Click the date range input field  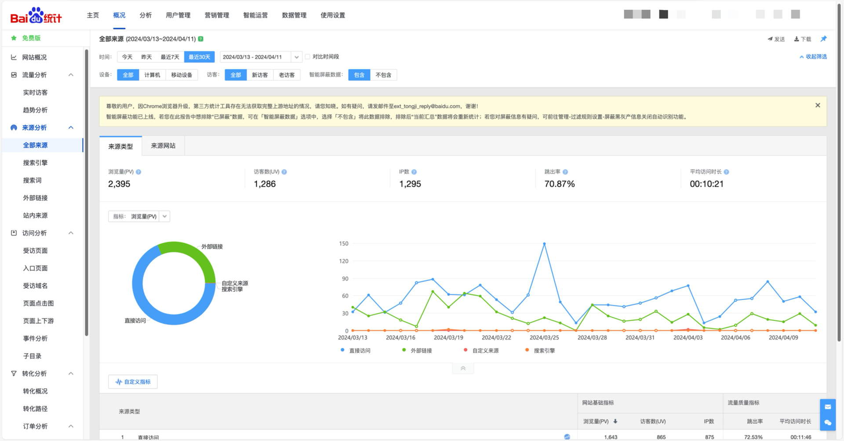click(x=255, y=57)
